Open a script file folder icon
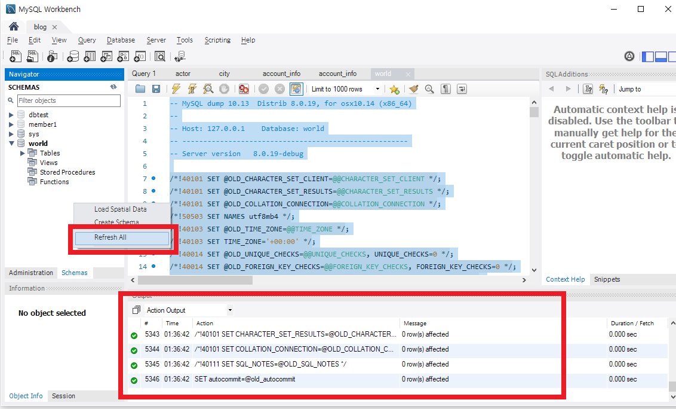This screenshot has height=409, width=676. pyautogui.click(x=140, y=89)
